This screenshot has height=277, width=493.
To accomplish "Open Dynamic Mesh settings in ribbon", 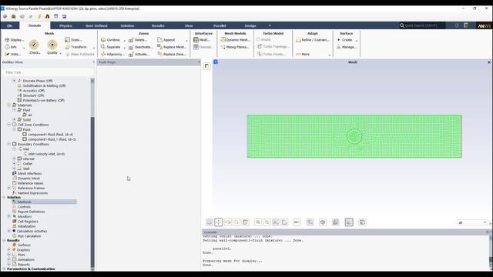I will tap(235, 40).
